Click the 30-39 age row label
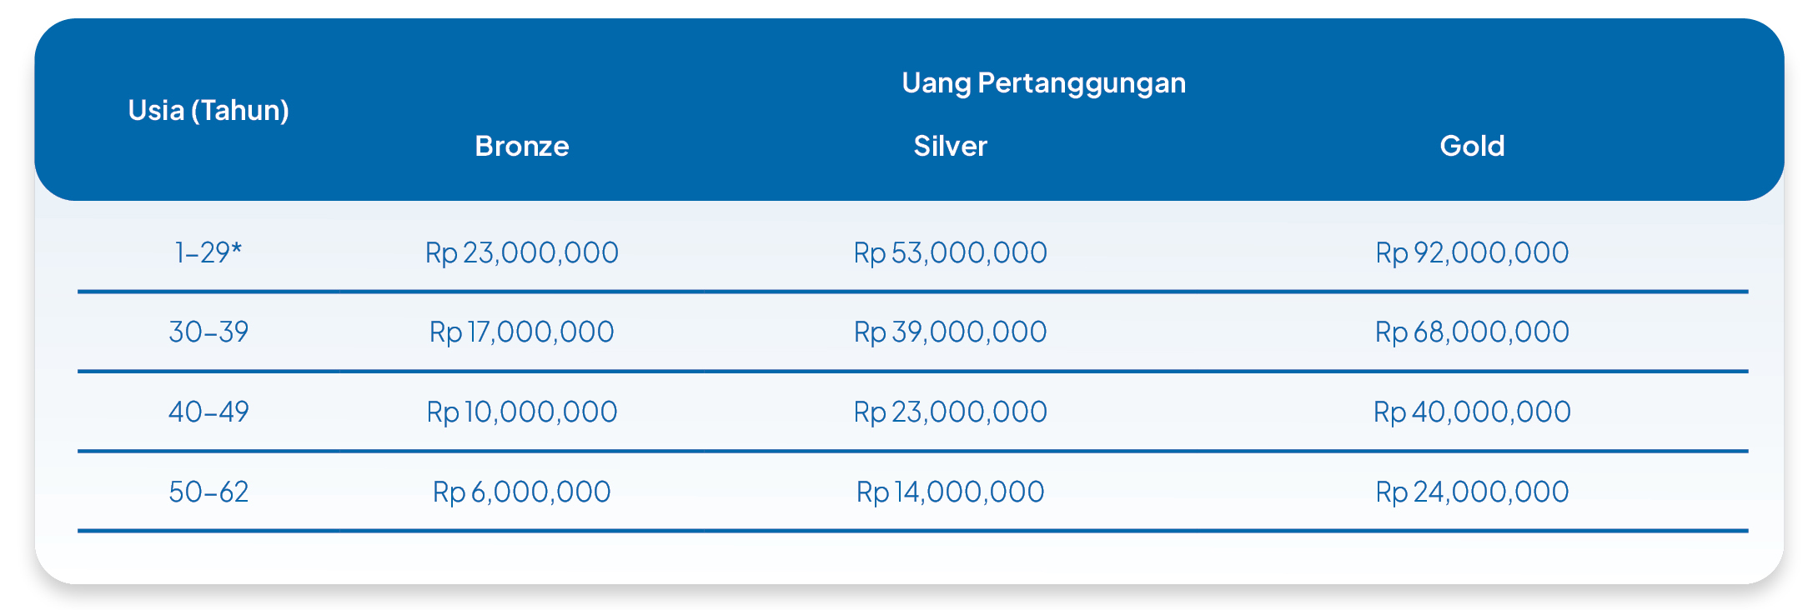Screen dimensions: 1808x610 click(x=208, y=332)
